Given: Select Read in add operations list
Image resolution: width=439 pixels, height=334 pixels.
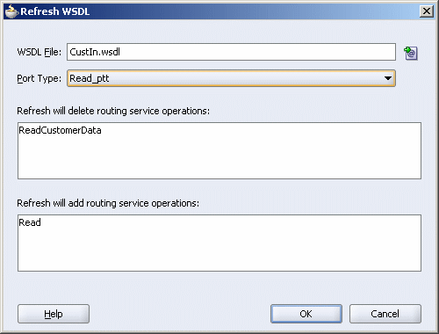Looking at the screenshot, I should point(30,222).
